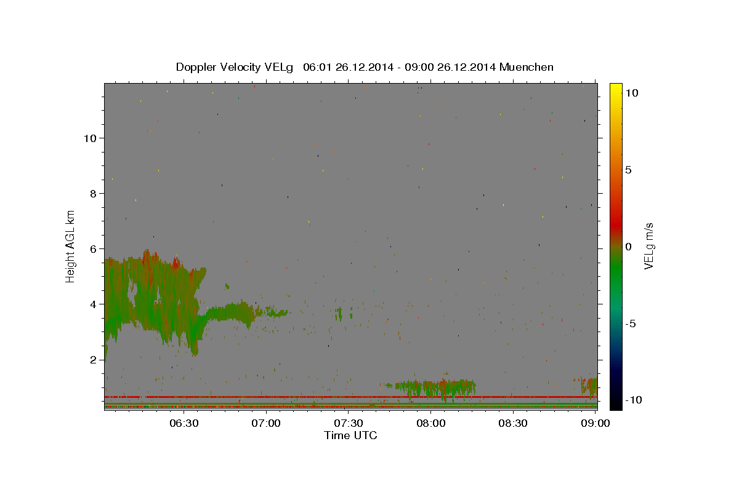Screen dimensions: 739x492
Task: Click the colorbar value -5 label
Action: click(631, 323)
